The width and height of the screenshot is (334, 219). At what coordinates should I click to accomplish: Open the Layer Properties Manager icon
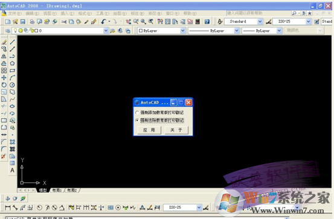pos(8,31)
